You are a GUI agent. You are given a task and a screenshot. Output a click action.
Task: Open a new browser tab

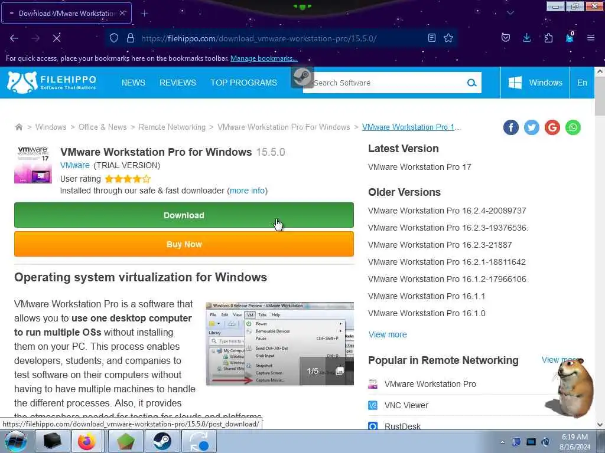pos(144,14)
